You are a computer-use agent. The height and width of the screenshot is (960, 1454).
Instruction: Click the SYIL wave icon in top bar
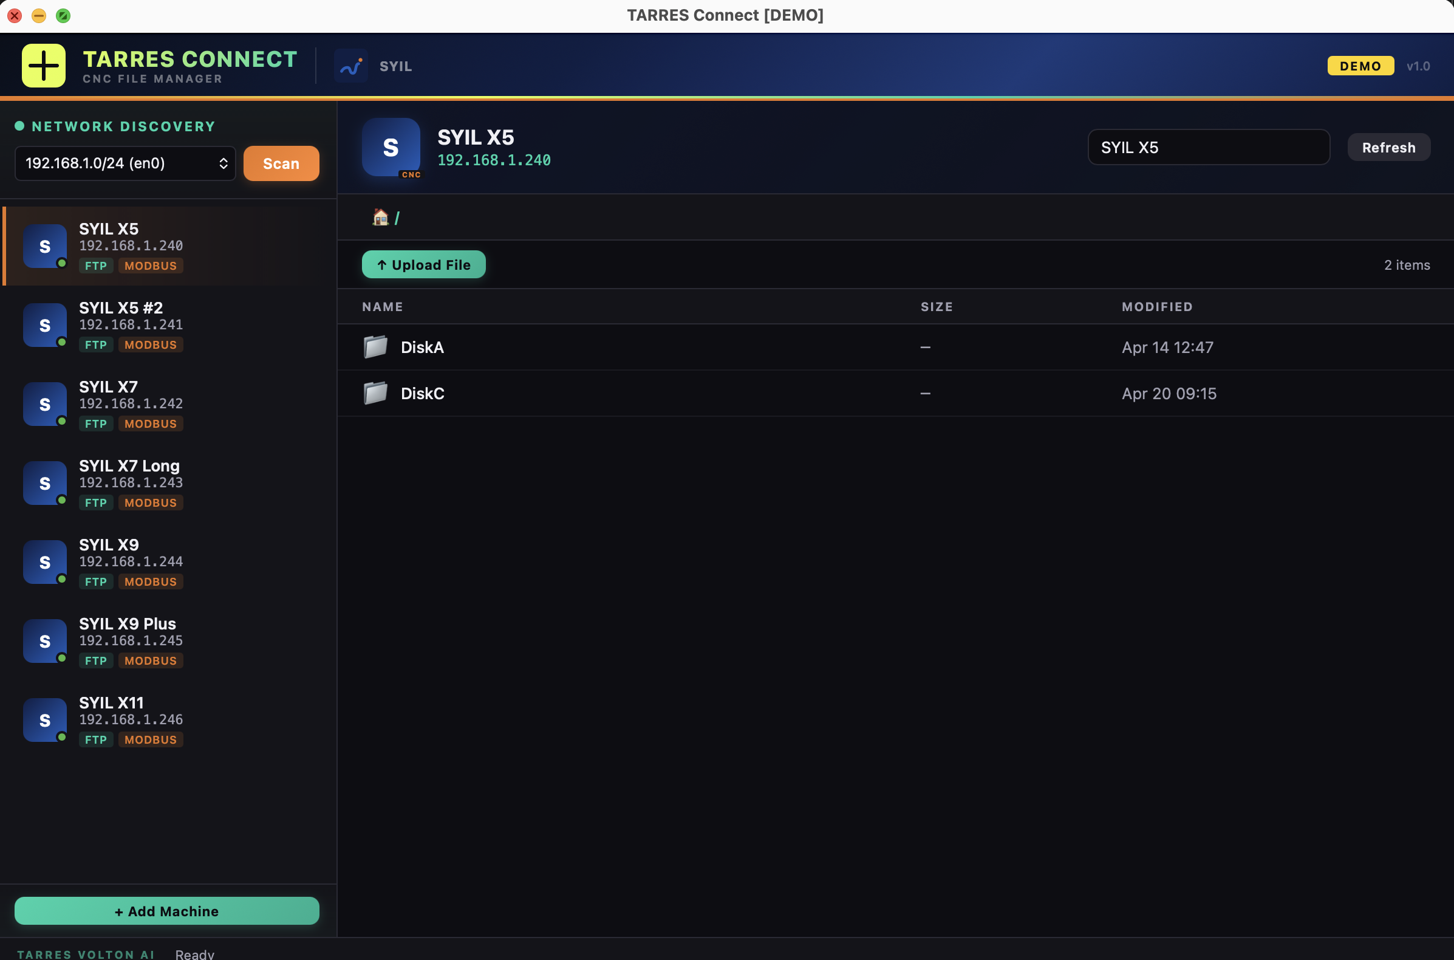[350, 66]
